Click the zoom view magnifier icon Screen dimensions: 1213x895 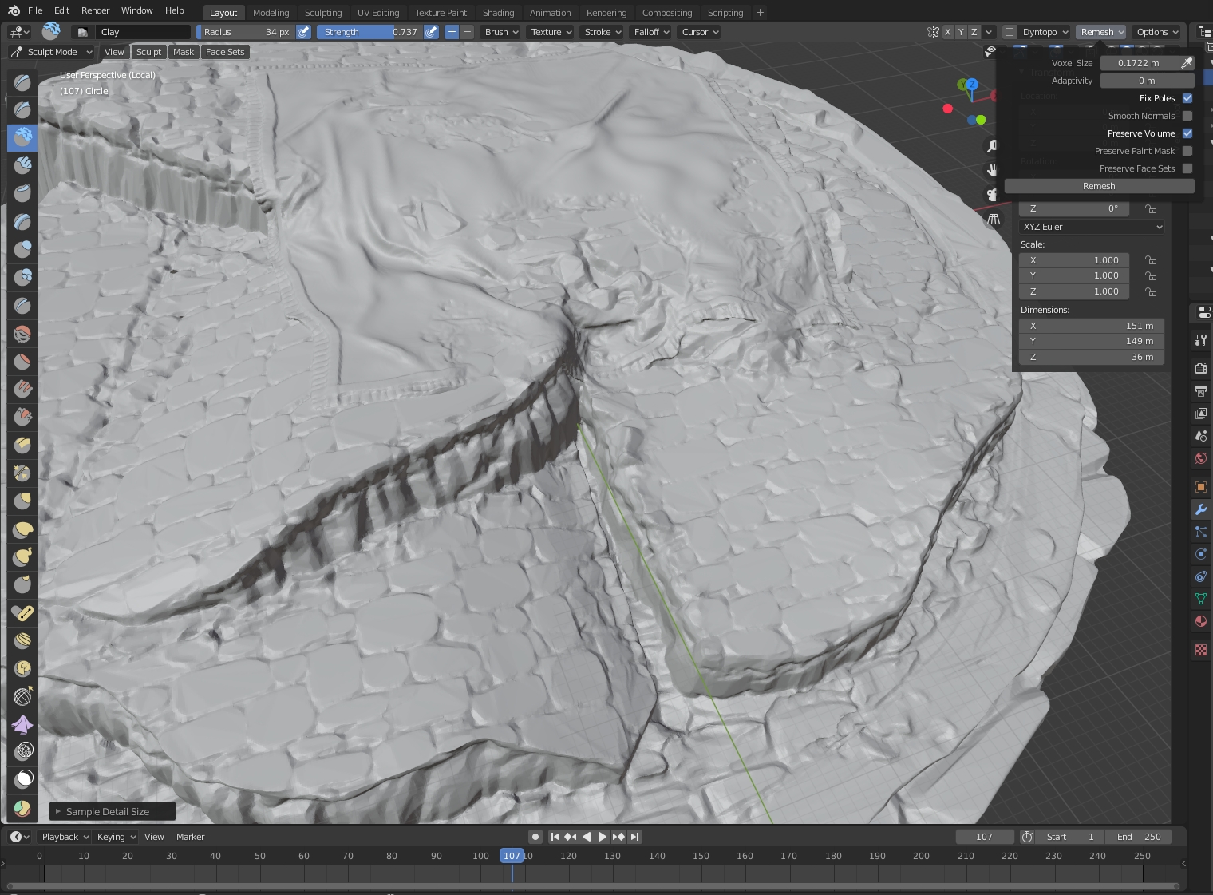click(992, 145)
